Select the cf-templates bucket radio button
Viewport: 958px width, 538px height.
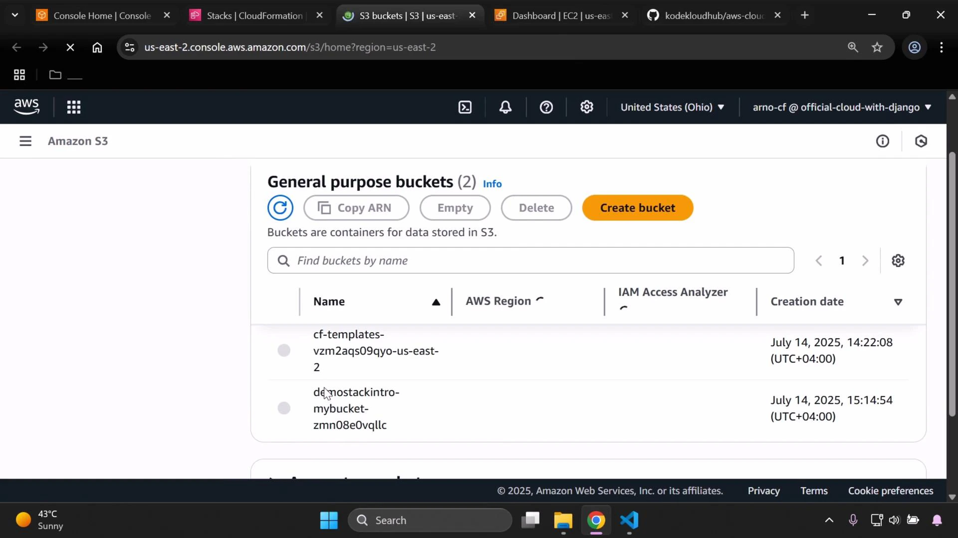(283, 350)
